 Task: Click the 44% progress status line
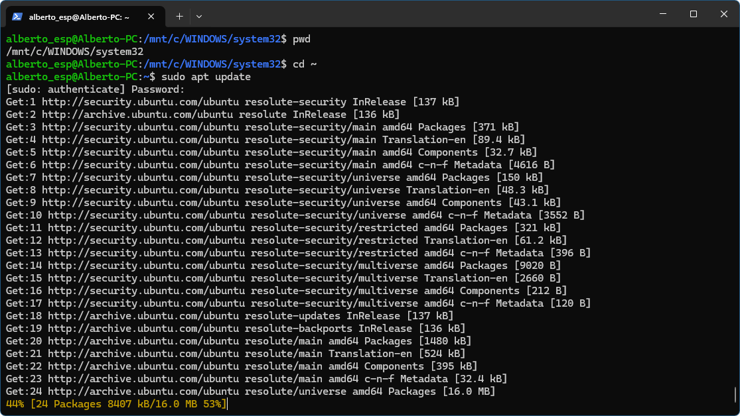tap(116, 404)
